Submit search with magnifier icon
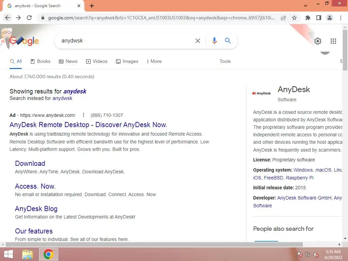Viewport: 348px width, 261px height. tap(228, 41)
